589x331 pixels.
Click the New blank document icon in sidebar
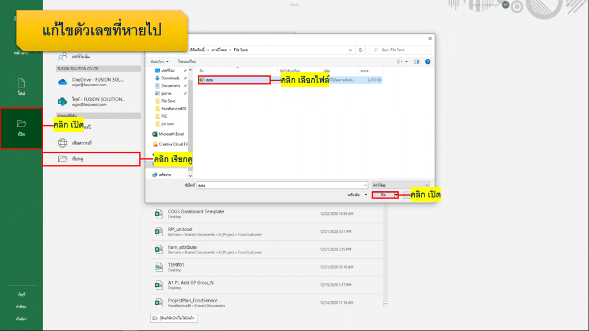(x=21, y=83)
